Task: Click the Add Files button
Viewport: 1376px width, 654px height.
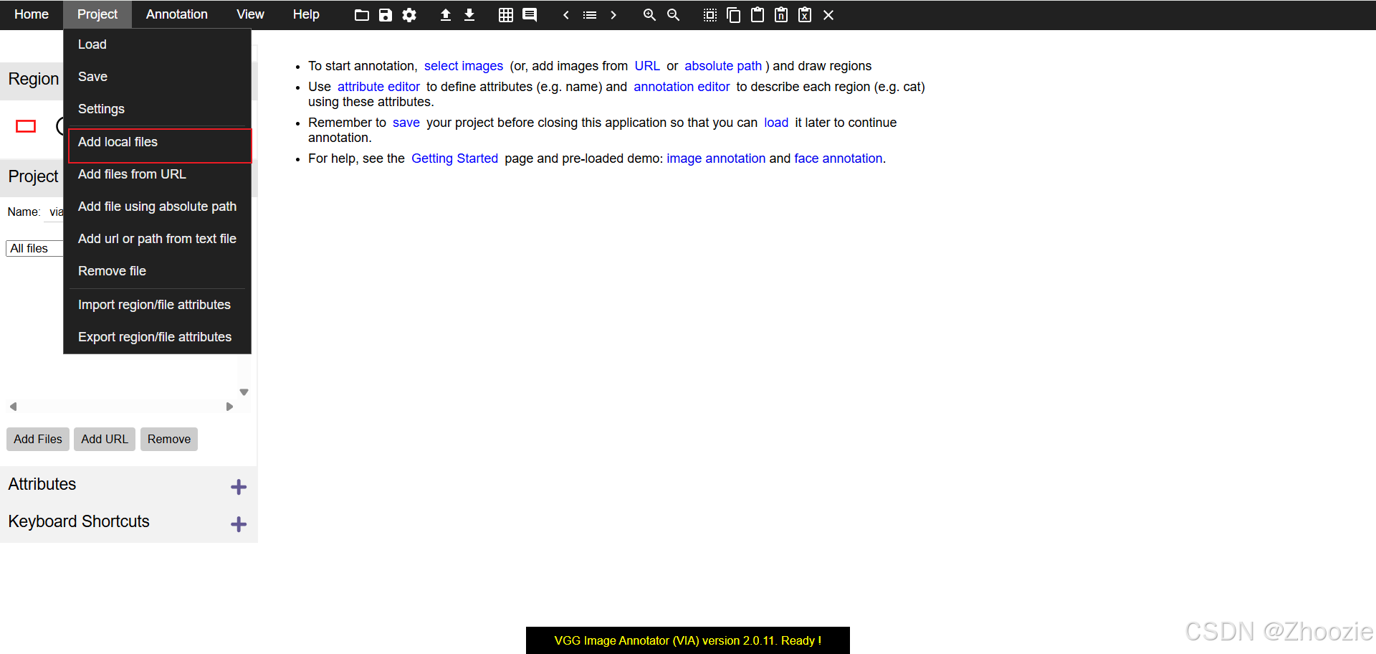Action: coord(38,439)
